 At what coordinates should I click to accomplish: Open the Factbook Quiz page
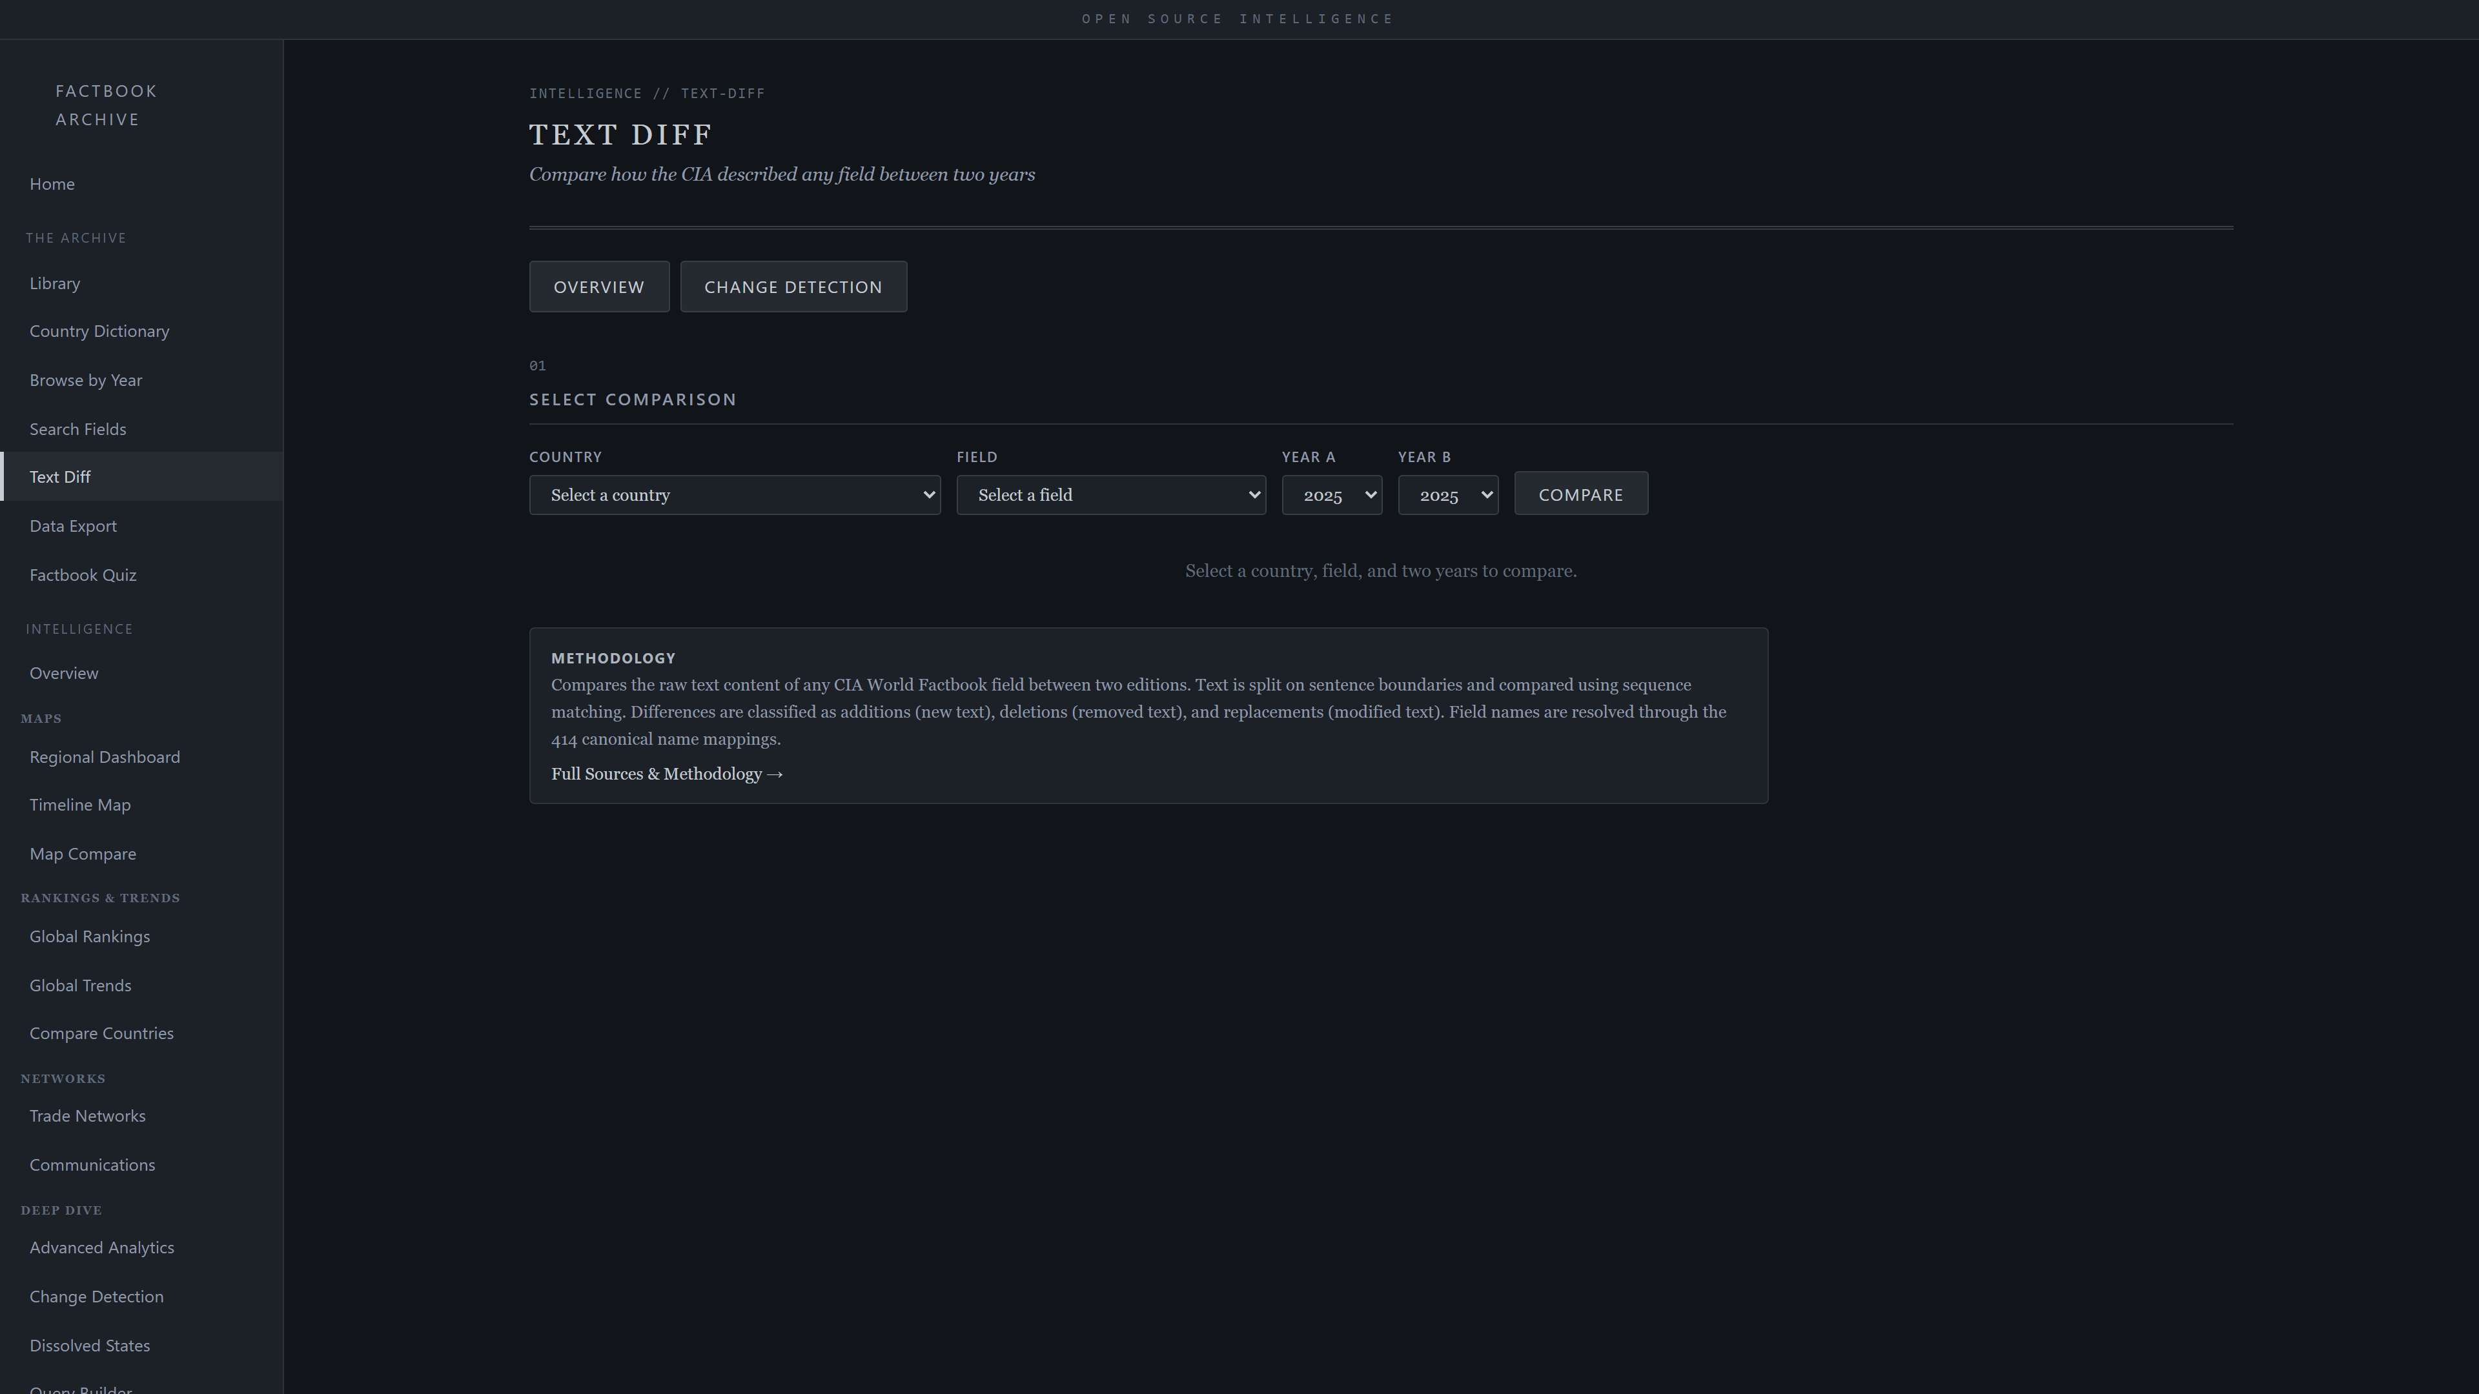83,575
